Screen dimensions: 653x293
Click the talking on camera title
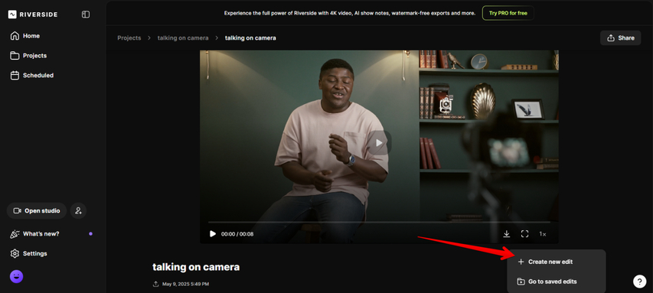click(196, 267)
